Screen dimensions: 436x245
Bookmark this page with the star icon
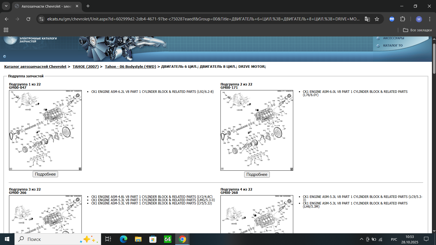click(377, 19)
